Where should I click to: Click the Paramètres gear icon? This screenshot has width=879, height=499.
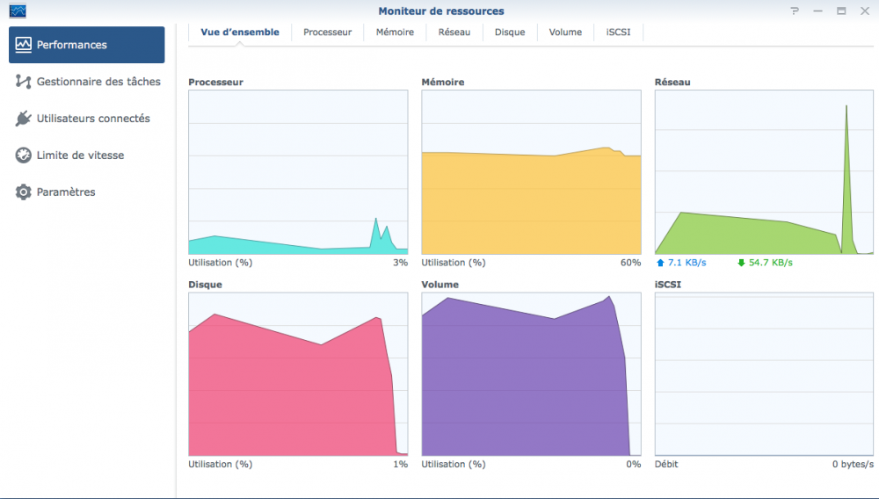[23, 192]
